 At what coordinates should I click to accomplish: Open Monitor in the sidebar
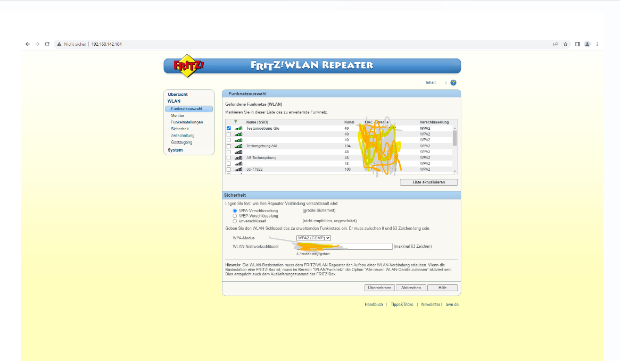coord(178,115)
